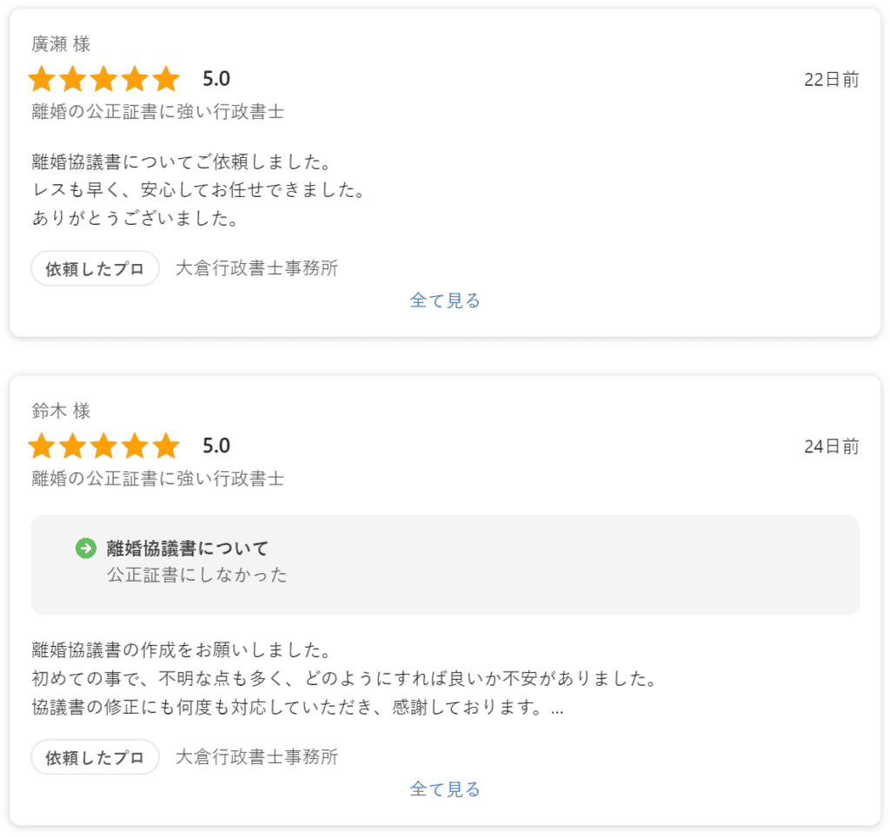Click the green arrow icon beside 離婚協議書について

(86, 548)
